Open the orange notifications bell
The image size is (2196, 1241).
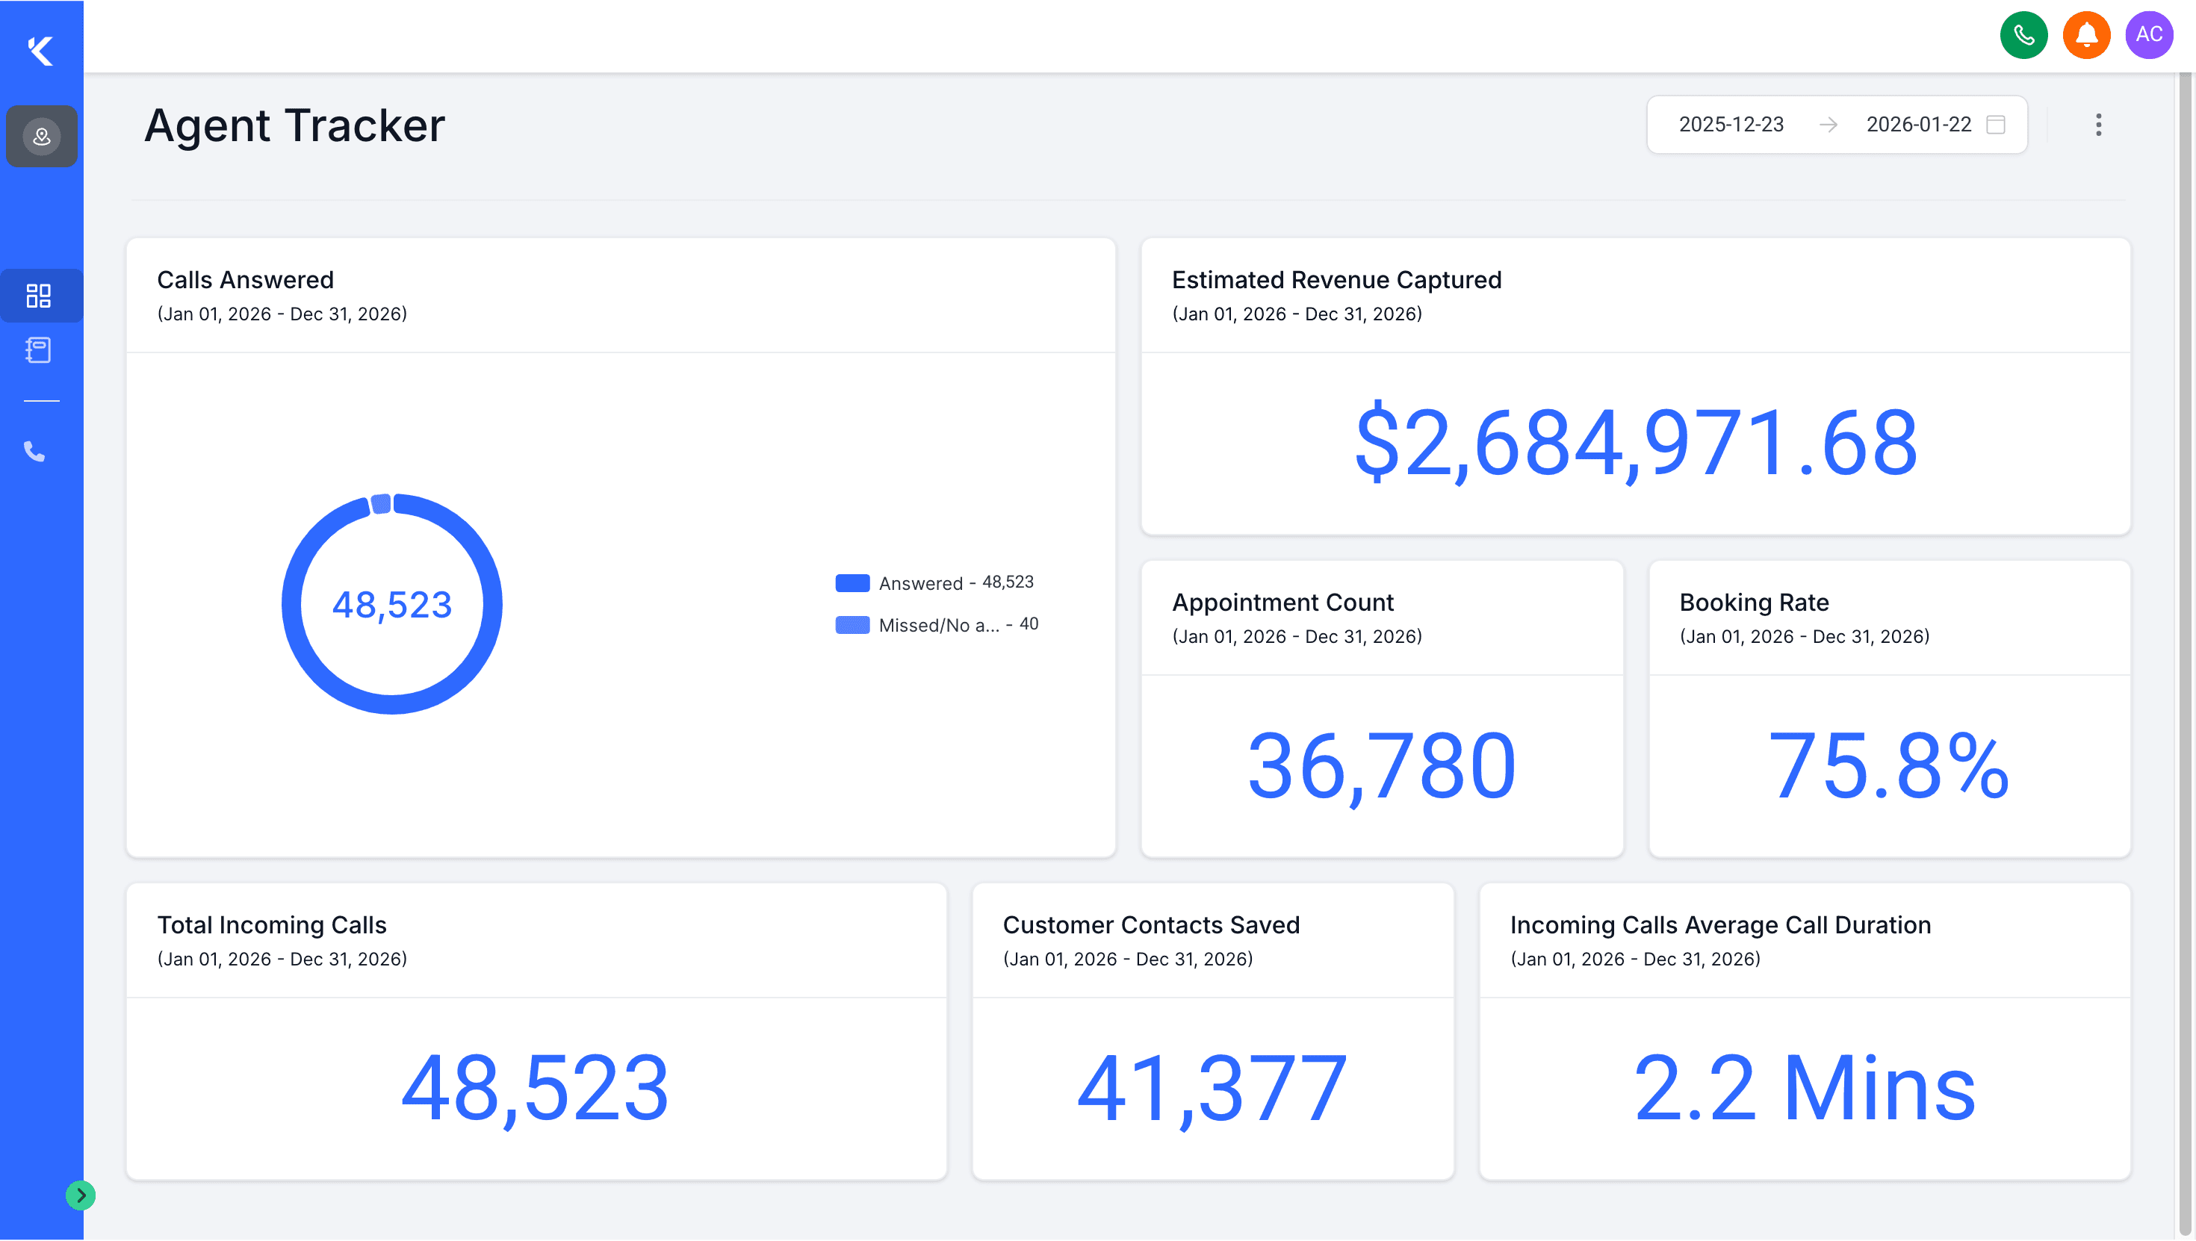coord(2085,35)
